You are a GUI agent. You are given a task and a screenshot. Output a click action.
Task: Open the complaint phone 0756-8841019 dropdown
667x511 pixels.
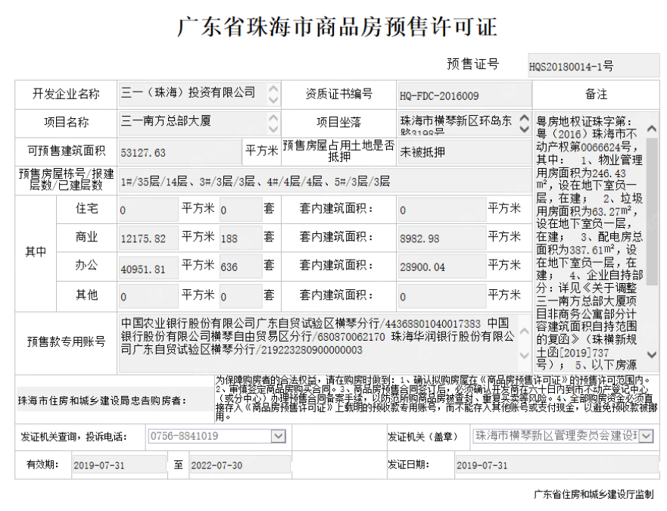tap(278, 436)
